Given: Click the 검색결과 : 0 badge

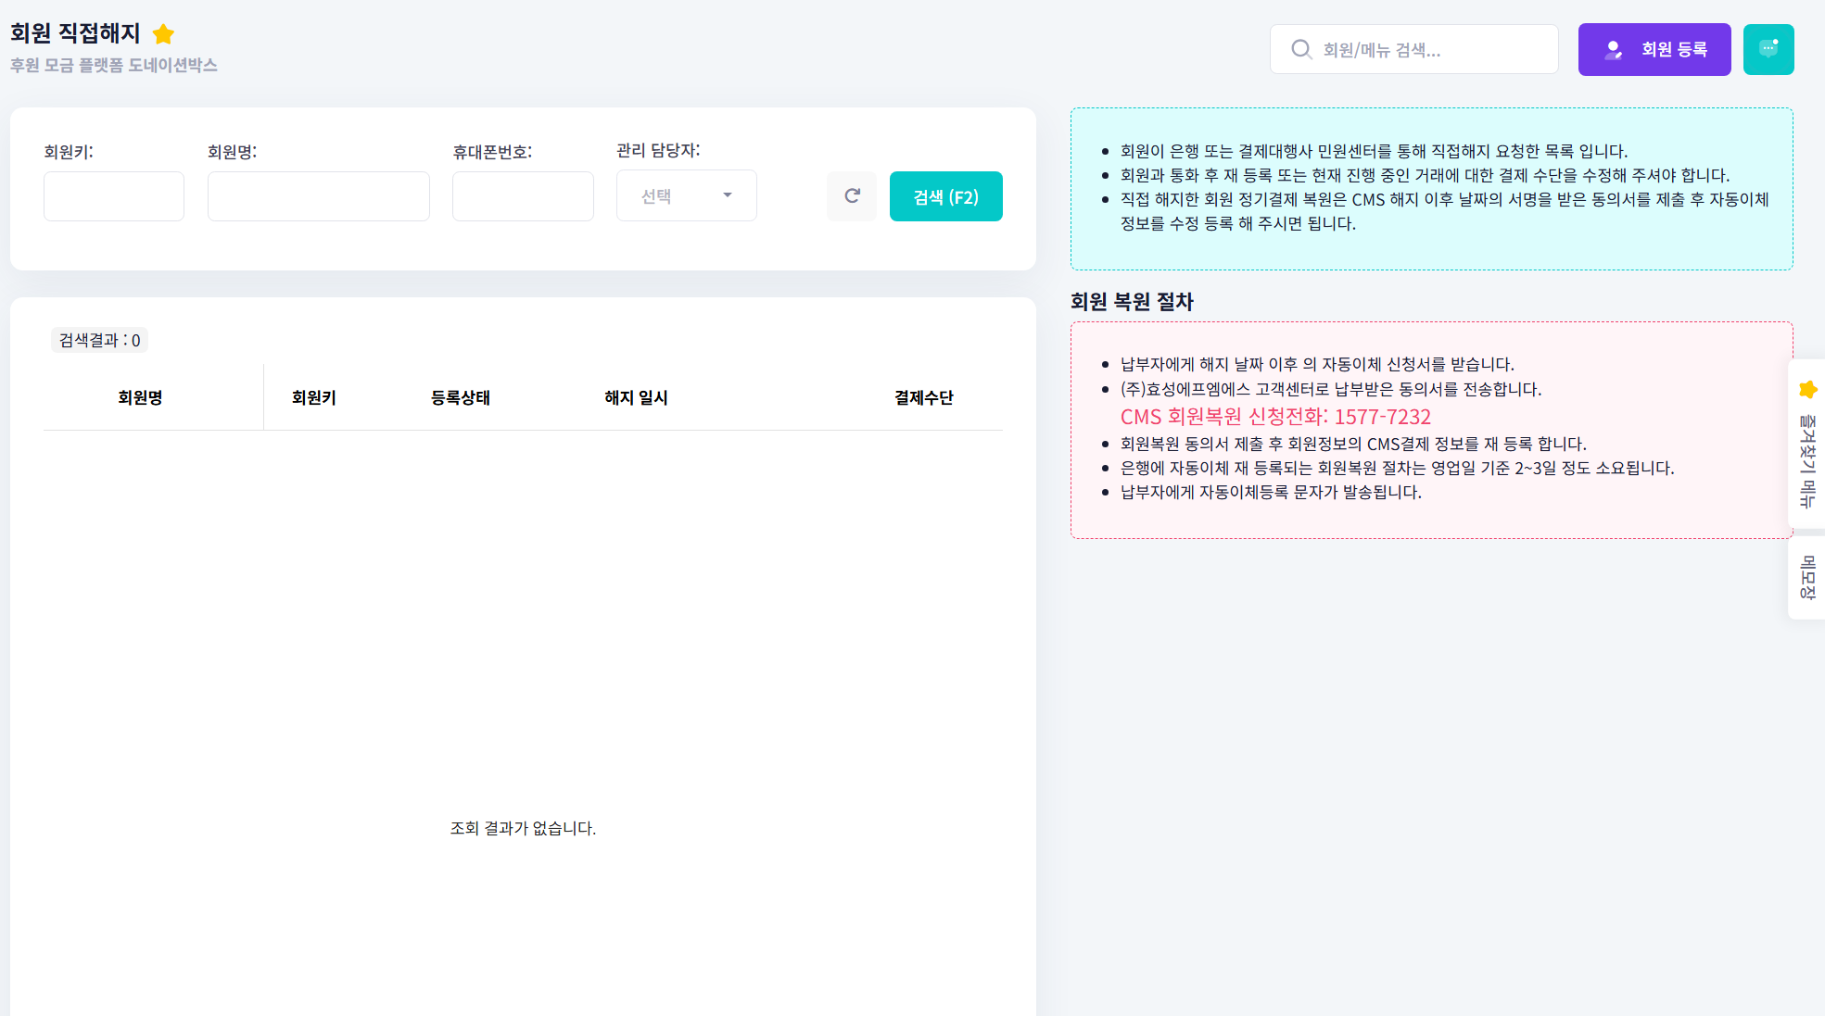Looking at the screenshot, I should [99, 340].
